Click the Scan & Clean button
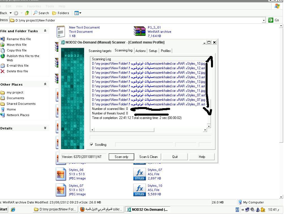This screenshot has height=217, width=290. [x=148, y=157]
